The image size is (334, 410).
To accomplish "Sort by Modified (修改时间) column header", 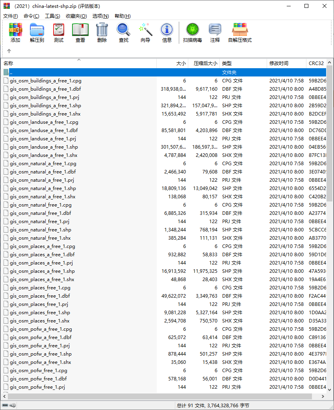I will 286,63.
